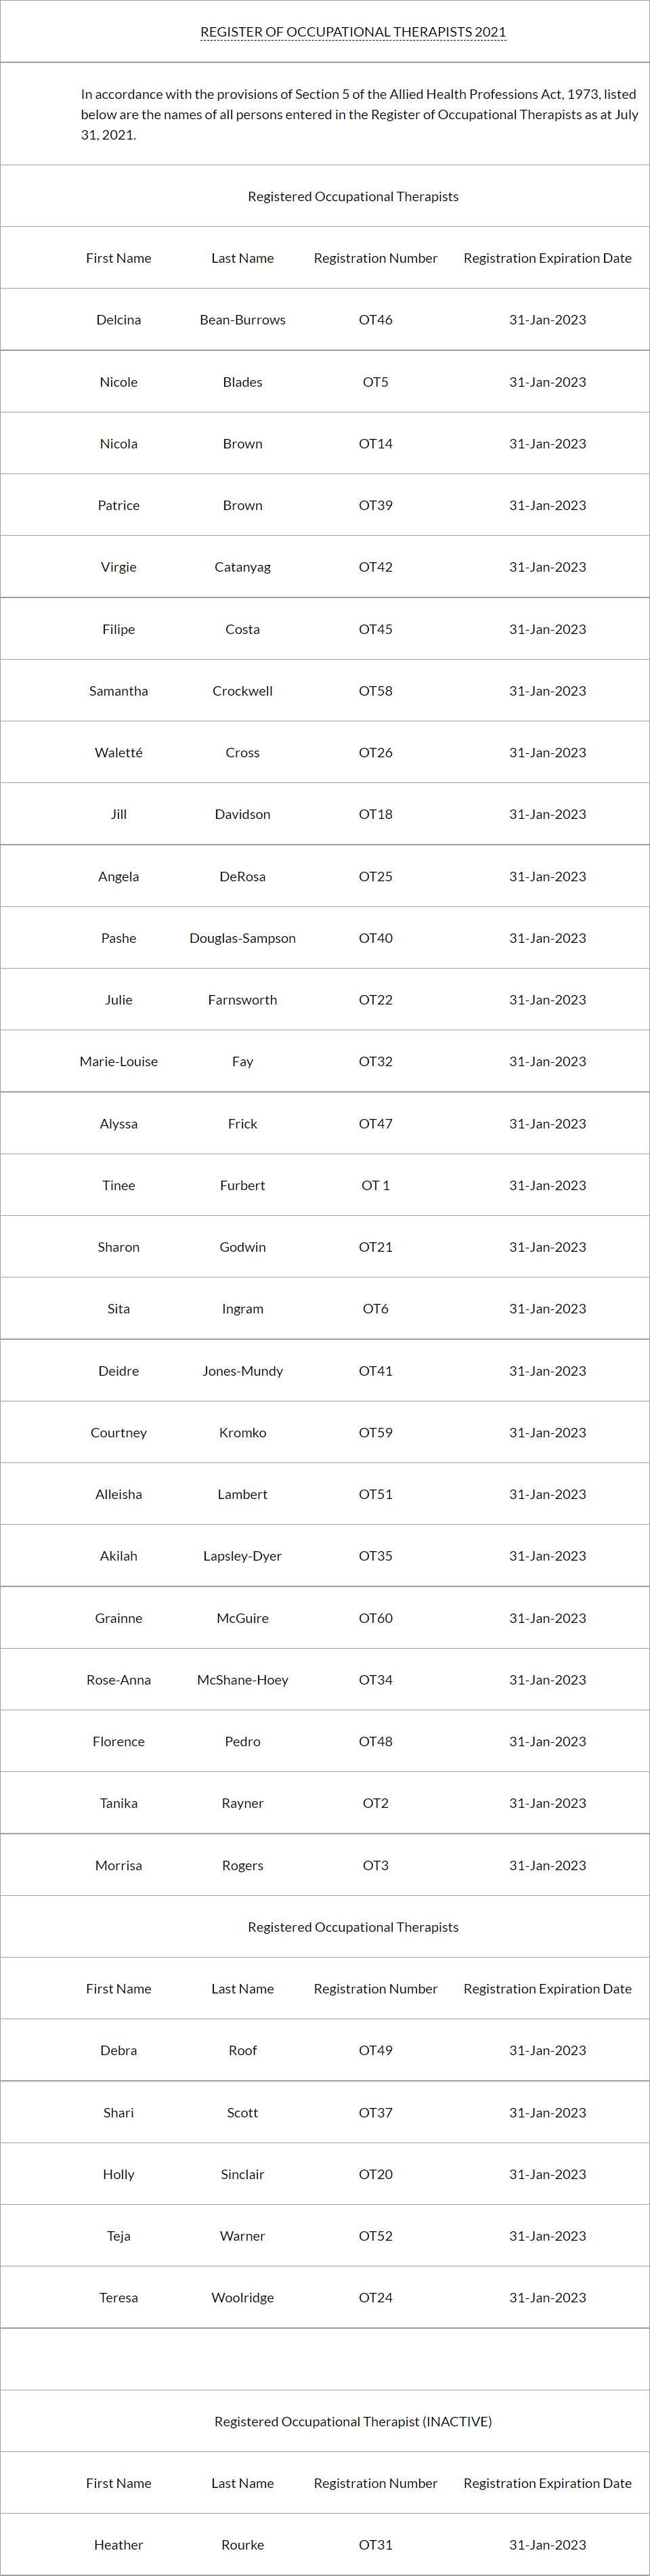Click the Woolridge last name cell
The width and height of the screenshot is (650, 2576).
tap(242, 2297)
